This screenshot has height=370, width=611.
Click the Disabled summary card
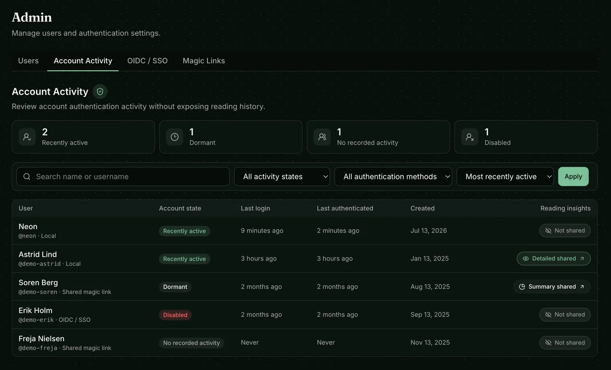pos(526,137)
